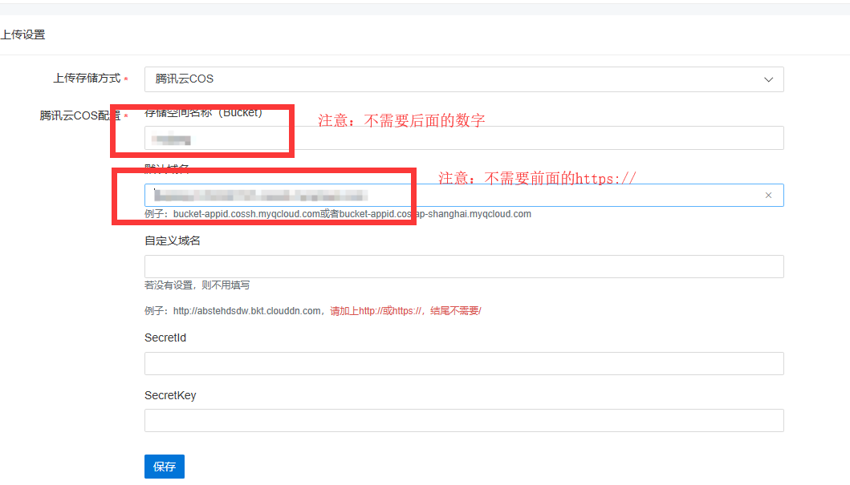Click the SecretId input field
The image size is (850, 485).
coord(464,363)
